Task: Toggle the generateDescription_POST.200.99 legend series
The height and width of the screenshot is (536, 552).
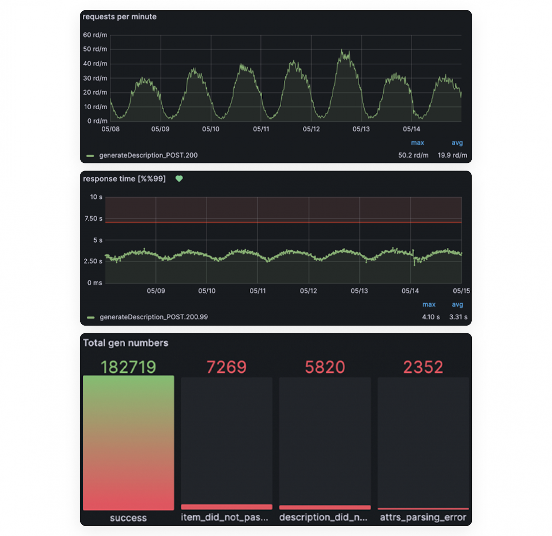Action: (154, 317)
